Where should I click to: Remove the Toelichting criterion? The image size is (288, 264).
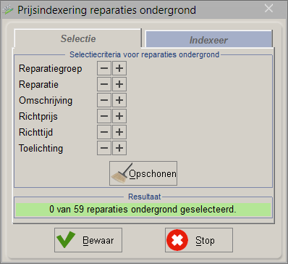click(104, 148)
